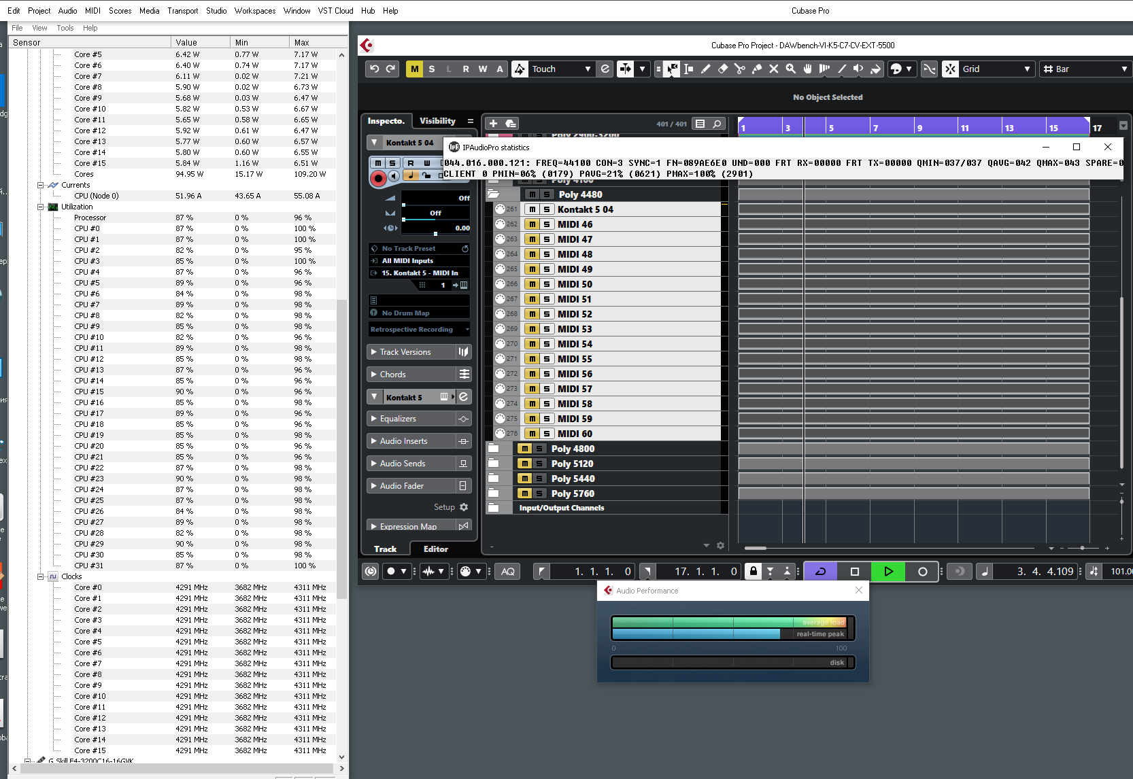This screenshot has height=779, width=1133.
Task: Select the Split scissors tool
Action: pyautogui.click(x=739, y=69)
